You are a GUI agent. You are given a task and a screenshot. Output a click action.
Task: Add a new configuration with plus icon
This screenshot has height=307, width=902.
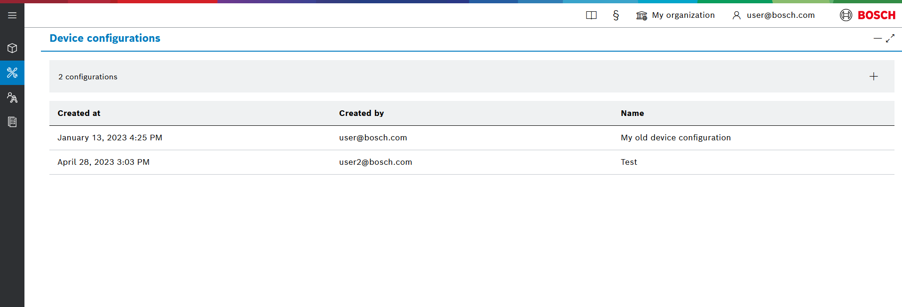(x=873, y=77)
